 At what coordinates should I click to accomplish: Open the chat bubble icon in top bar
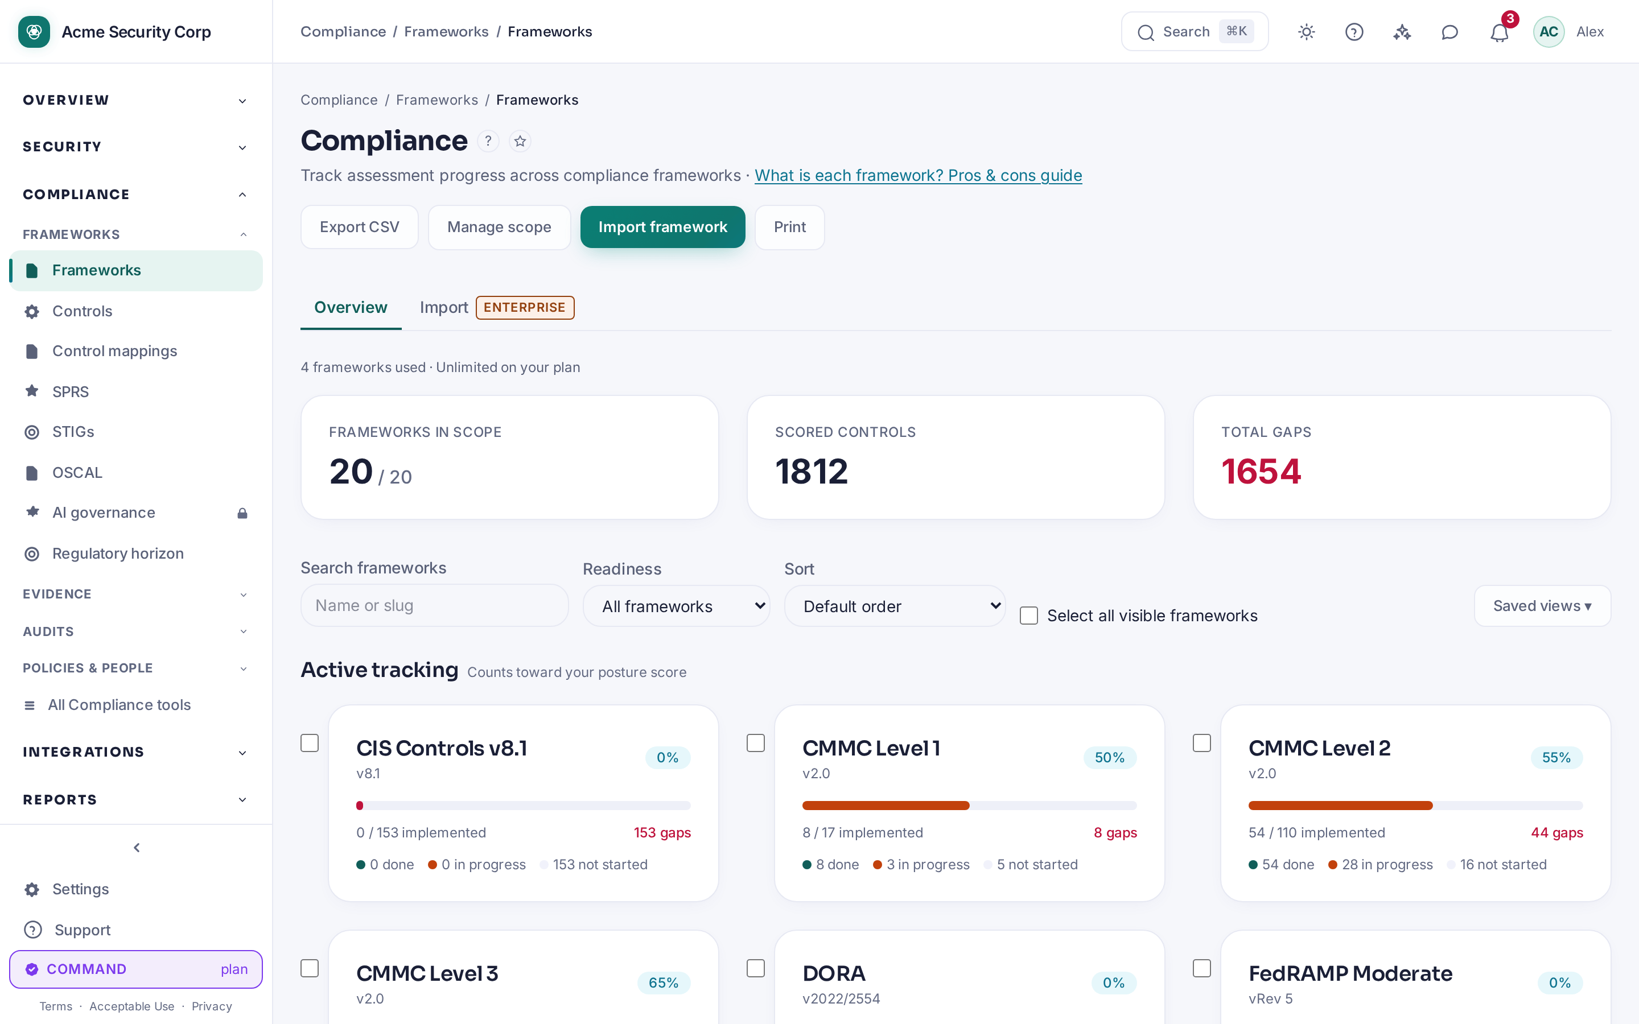pos(1449,32)
